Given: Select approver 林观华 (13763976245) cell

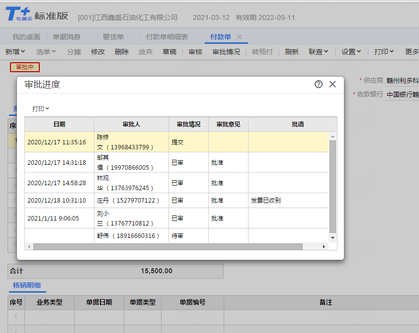Looking at the screenshot, I should point(131,183).
